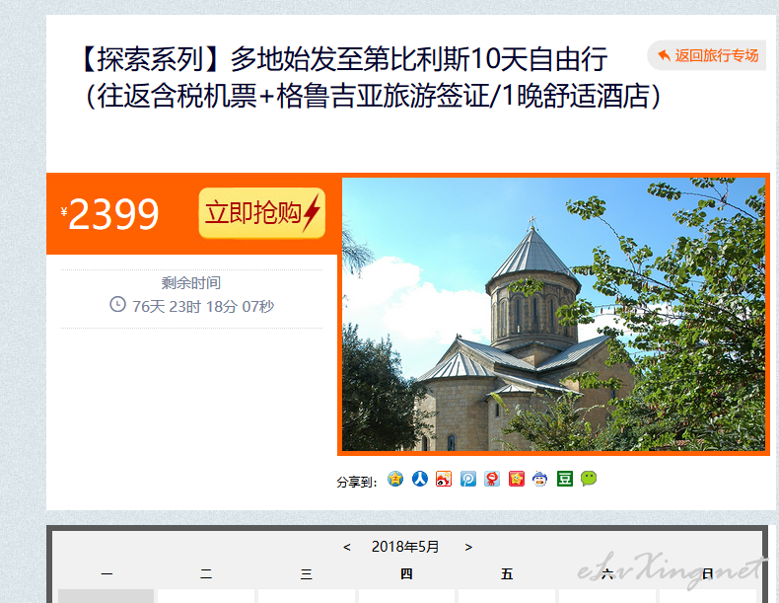This screenshot has width=779, height=603.
Task: Share via the red smiling star icon
Action: coord(516,479)
